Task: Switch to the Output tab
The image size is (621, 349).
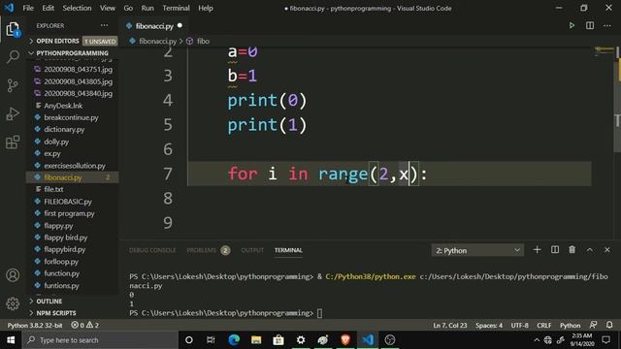Action: coord(252,250)
